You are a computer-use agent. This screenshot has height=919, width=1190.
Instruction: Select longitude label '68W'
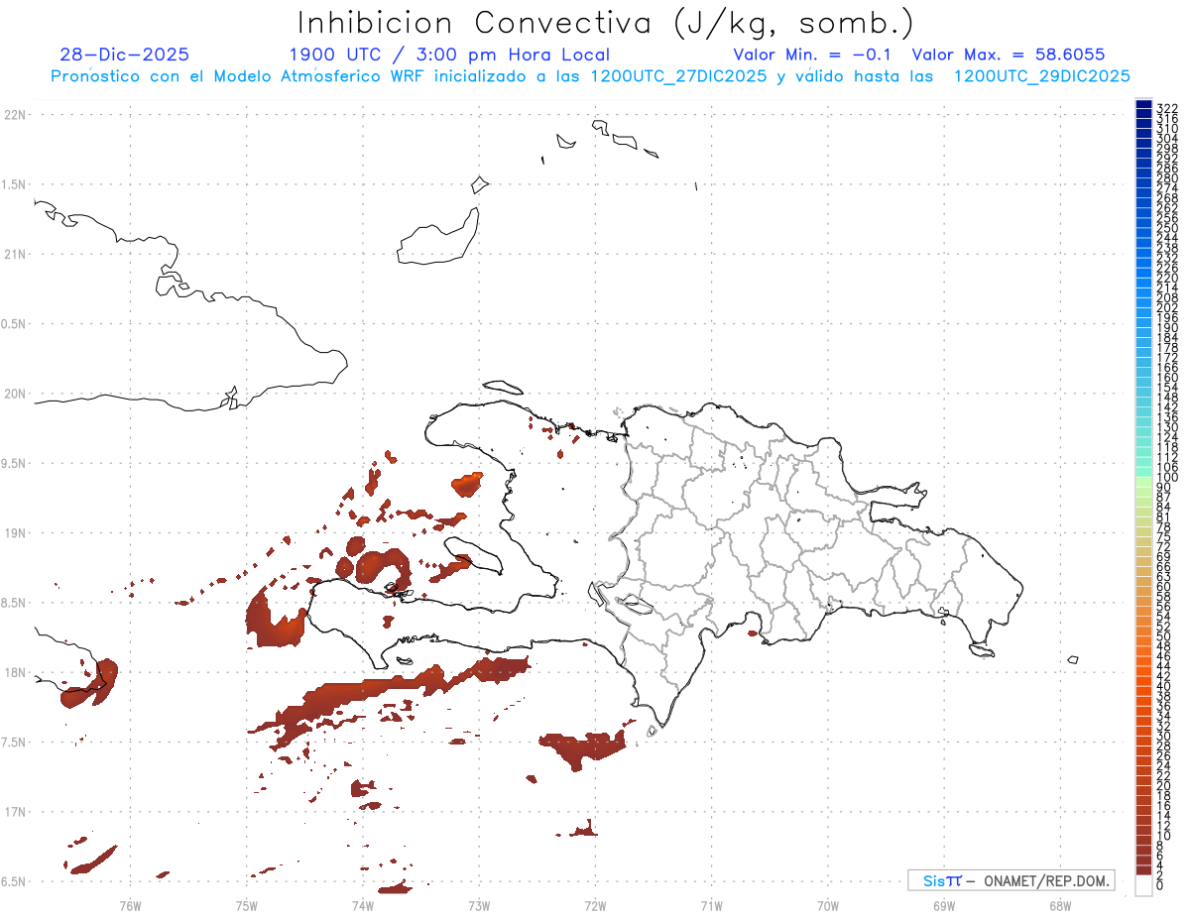pos(1059,905)
